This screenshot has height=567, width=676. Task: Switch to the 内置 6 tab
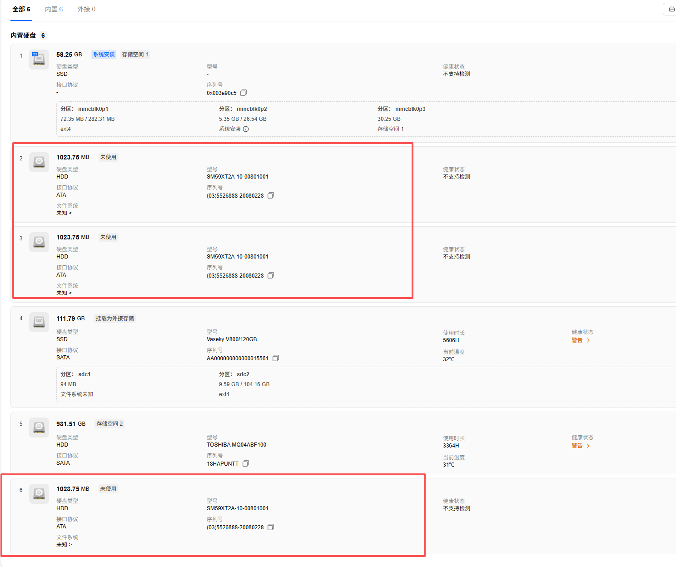click(54, 9)
